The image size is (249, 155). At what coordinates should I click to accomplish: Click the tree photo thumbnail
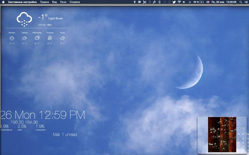click(x=222, y=135)
